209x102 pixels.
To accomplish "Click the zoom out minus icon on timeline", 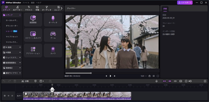I will [x=186, y=81].
